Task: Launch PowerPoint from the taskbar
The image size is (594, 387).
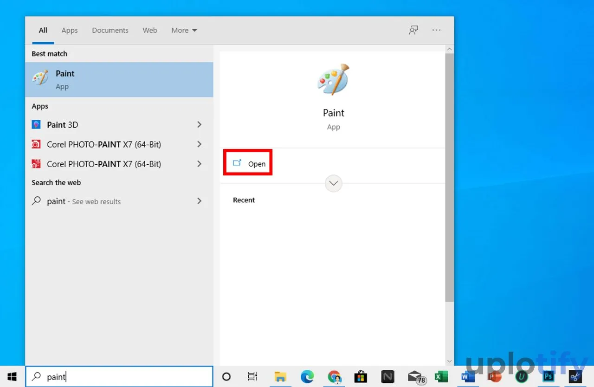Action: pos(495,377)
